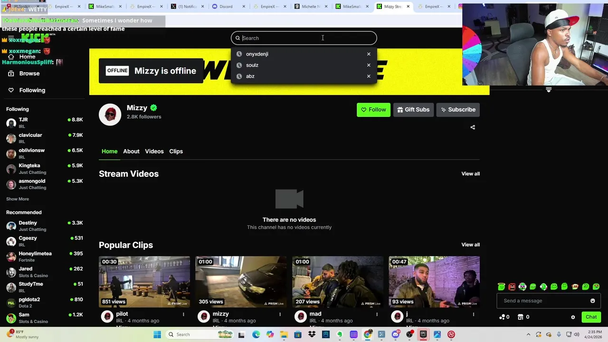Play the 00:47 j clip thumbnail
The height and width of the screenshot is (342, 608).
(434, 282)
